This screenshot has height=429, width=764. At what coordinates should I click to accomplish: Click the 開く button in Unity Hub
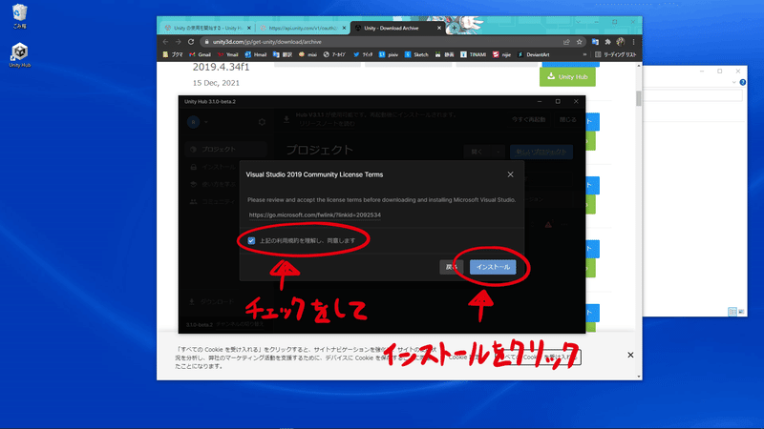coord(477,152)
